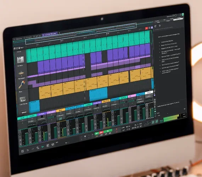202x177 pixels.
Task: Click the redo arrow in bottom toolbar
Action: click(33, 149)
